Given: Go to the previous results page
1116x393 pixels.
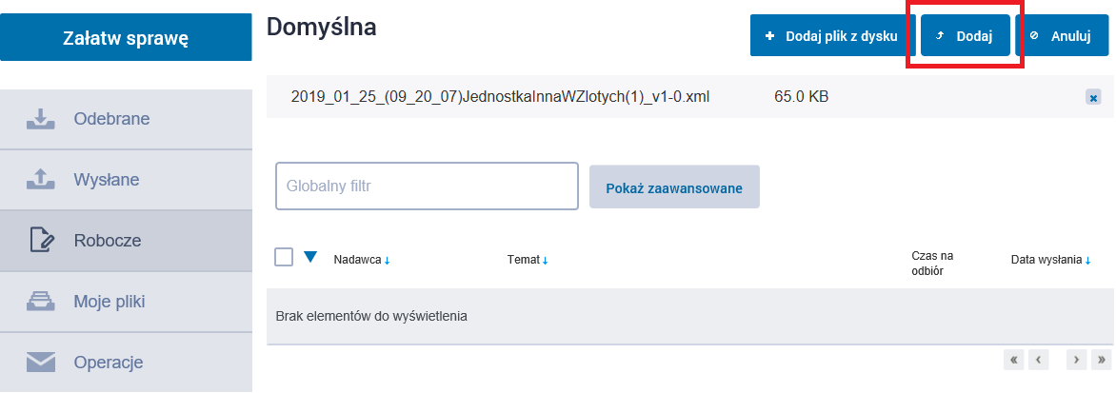Looking at the screenshot, I should click(1038, 360).
